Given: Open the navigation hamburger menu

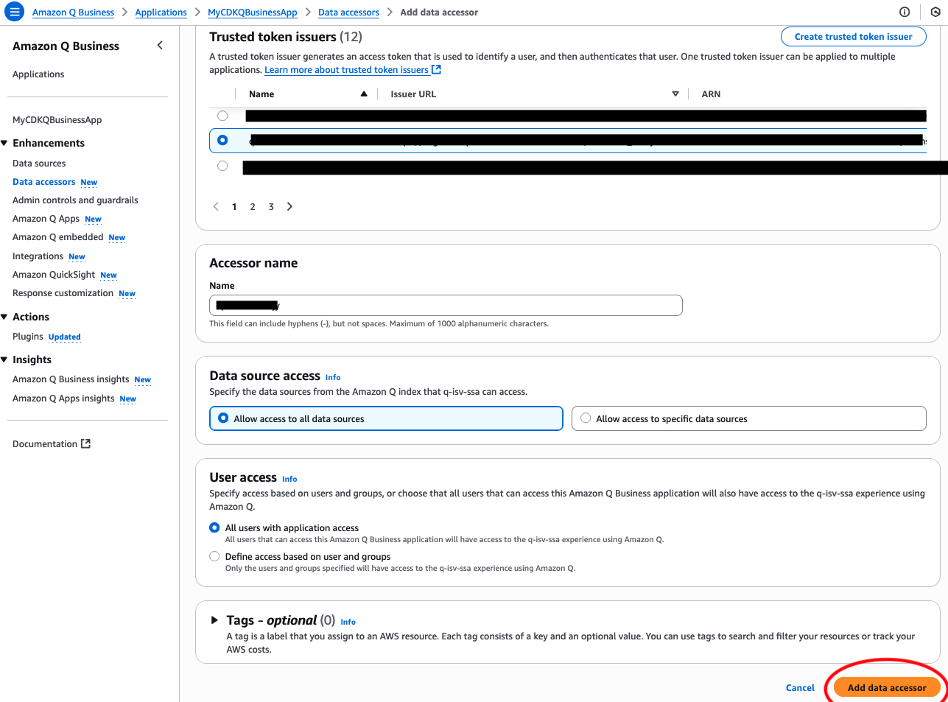Looking at the screenshot, I should pos(13,11).
